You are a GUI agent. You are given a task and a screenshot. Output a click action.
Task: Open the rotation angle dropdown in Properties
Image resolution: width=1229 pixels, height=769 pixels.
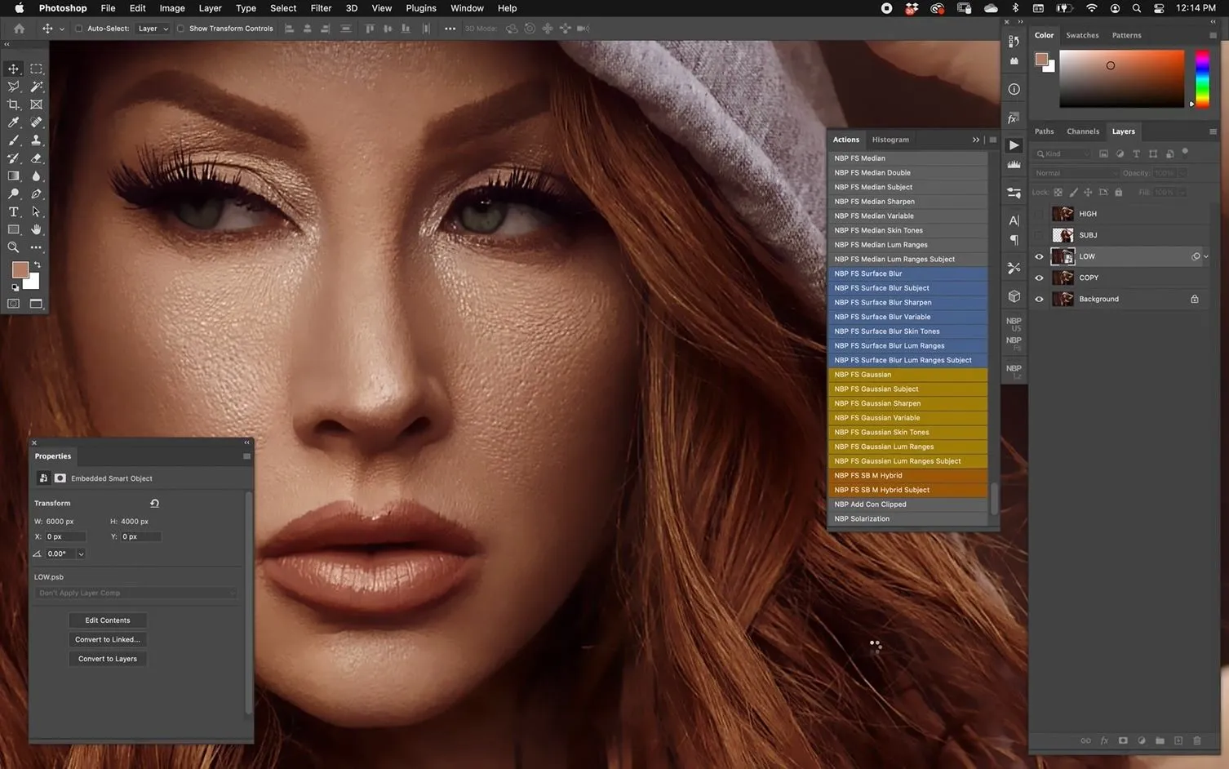click(x=81, y=553)
